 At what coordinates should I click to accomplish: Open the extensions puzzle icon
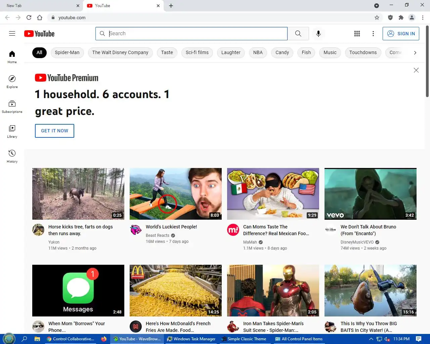click(401, 17)
